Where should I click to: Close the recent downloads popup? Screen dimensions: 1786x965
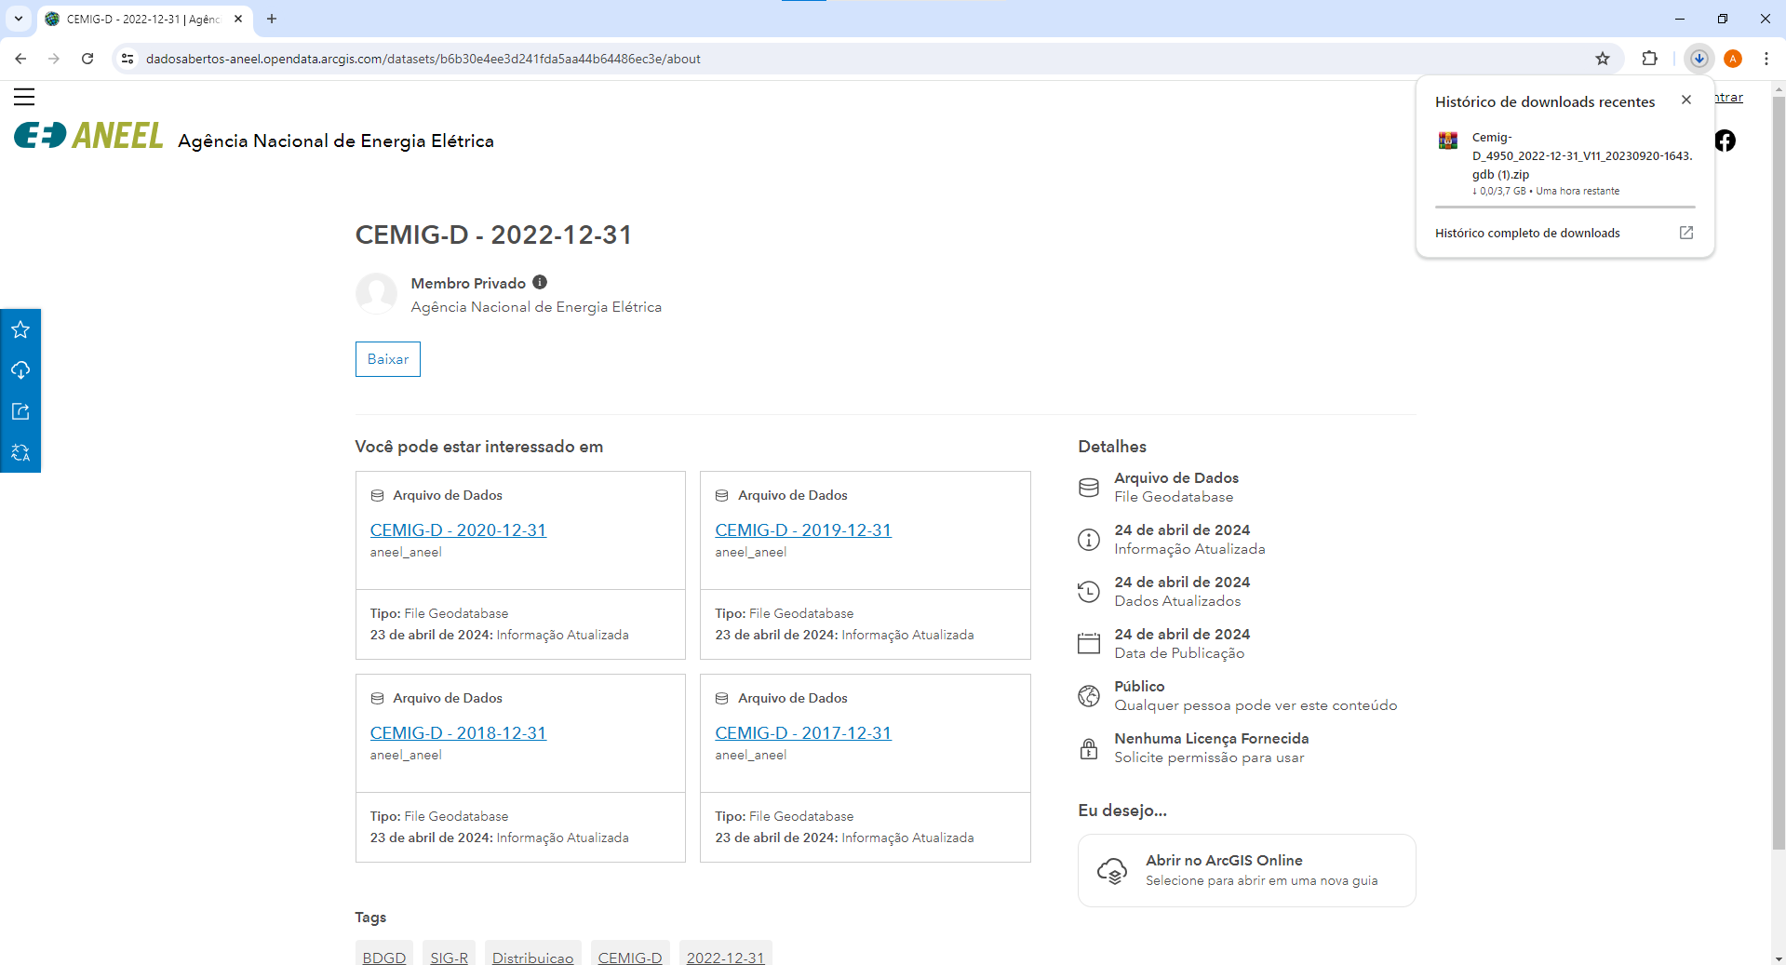(1685, 100)
